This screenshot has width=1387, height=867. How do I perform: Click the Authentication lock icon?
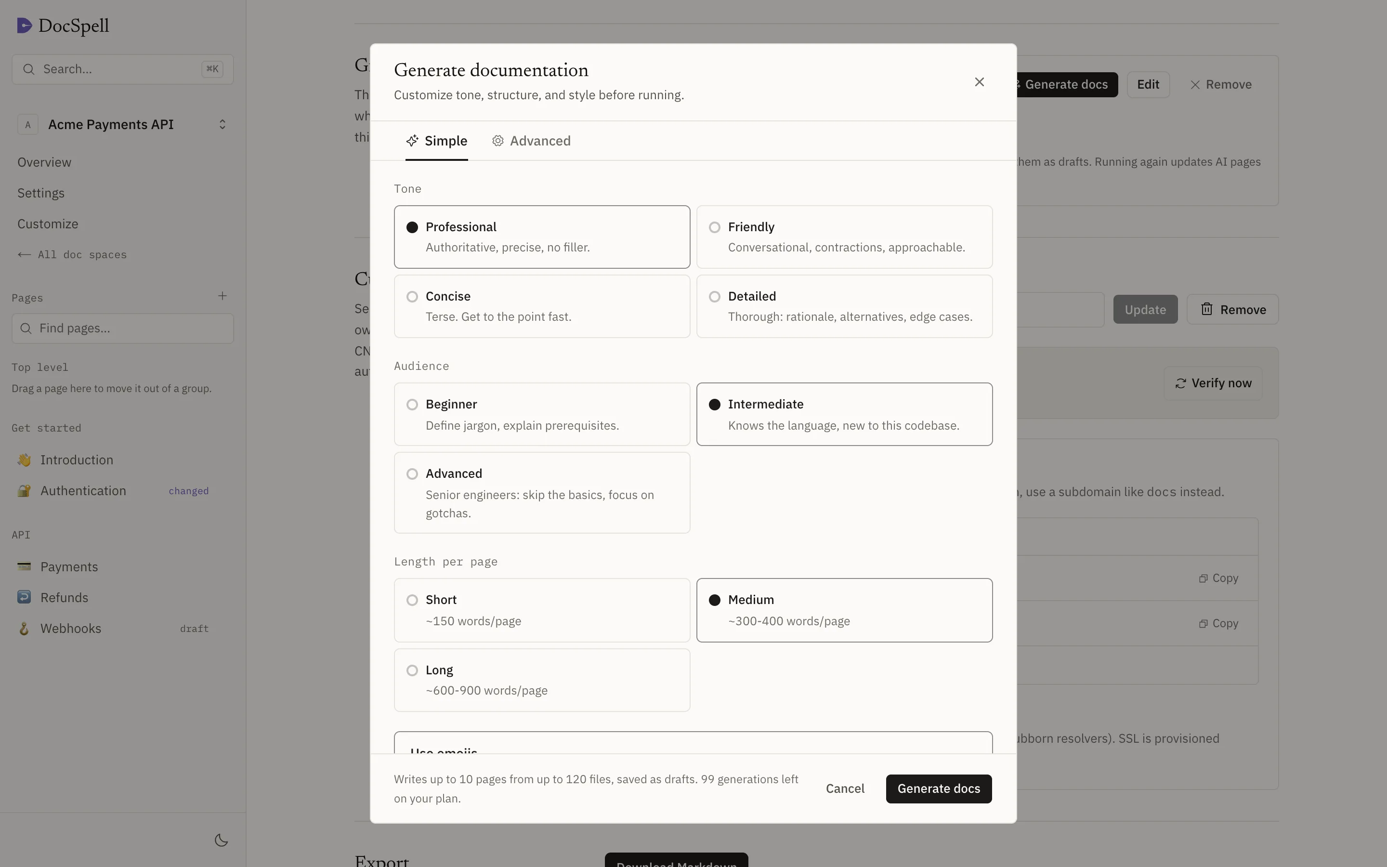pyautogui.click(x=24, y=491)
